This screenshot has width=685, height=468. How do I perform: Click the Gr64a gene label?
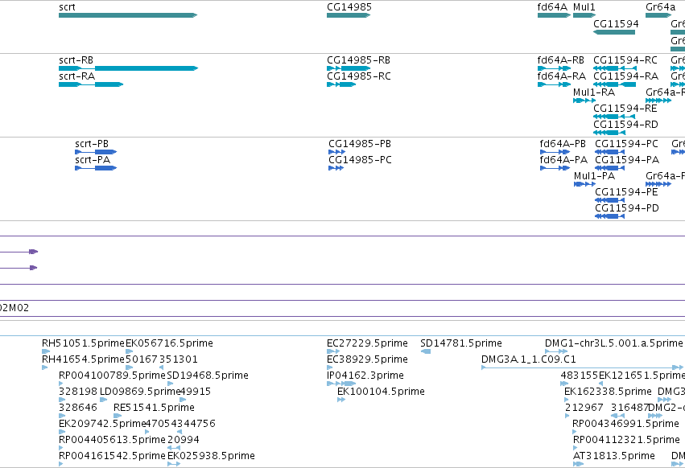[661, 7]
